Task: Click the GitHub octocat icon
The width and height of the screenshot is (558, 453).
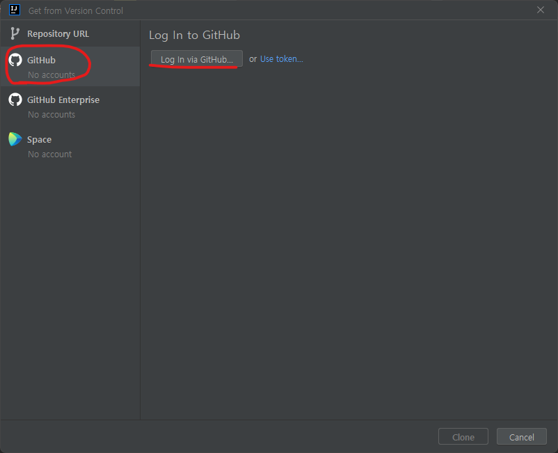Action: tap(15, 60)
